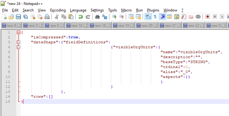Open the Search menu
The height and width of the screenshot is (116, 229).
pos(28,10)
